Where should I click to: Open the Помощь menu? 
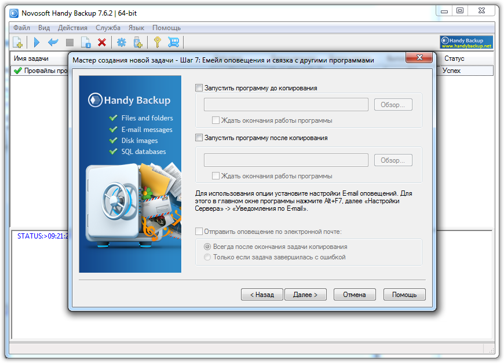(166, 28)
